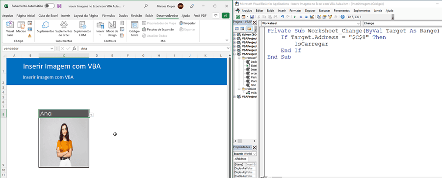Image resolution: width=442 pixels, height=178 pixels.
Task: Open Marcos Rieper account avatar
Action: 181,6
